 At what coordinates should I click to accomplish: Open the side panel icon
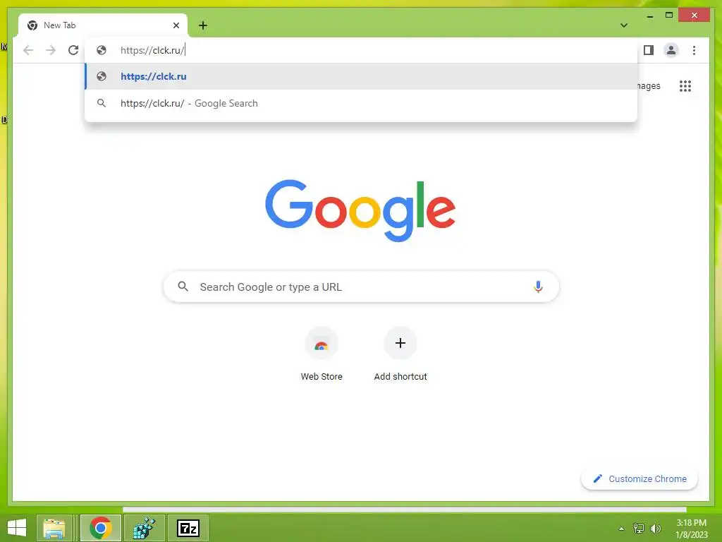tap(649, 50)
